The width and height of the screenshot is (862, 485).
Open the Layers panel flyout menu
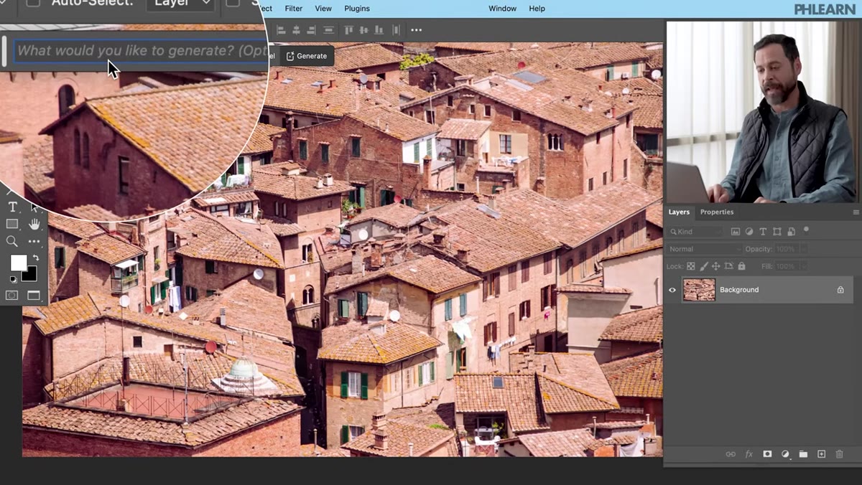tap(856, 212)
